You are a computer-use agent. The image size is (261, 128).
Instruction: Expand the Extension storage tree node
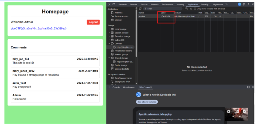109,36
